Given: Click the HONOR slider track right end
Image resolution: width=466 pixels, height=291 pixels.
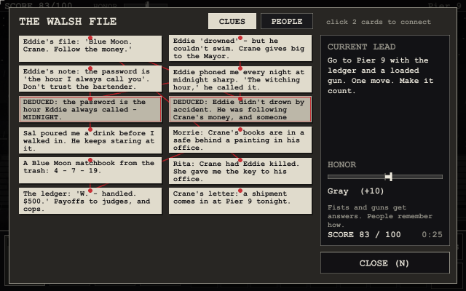Looking at the screenshot, I should pos(441,177).
